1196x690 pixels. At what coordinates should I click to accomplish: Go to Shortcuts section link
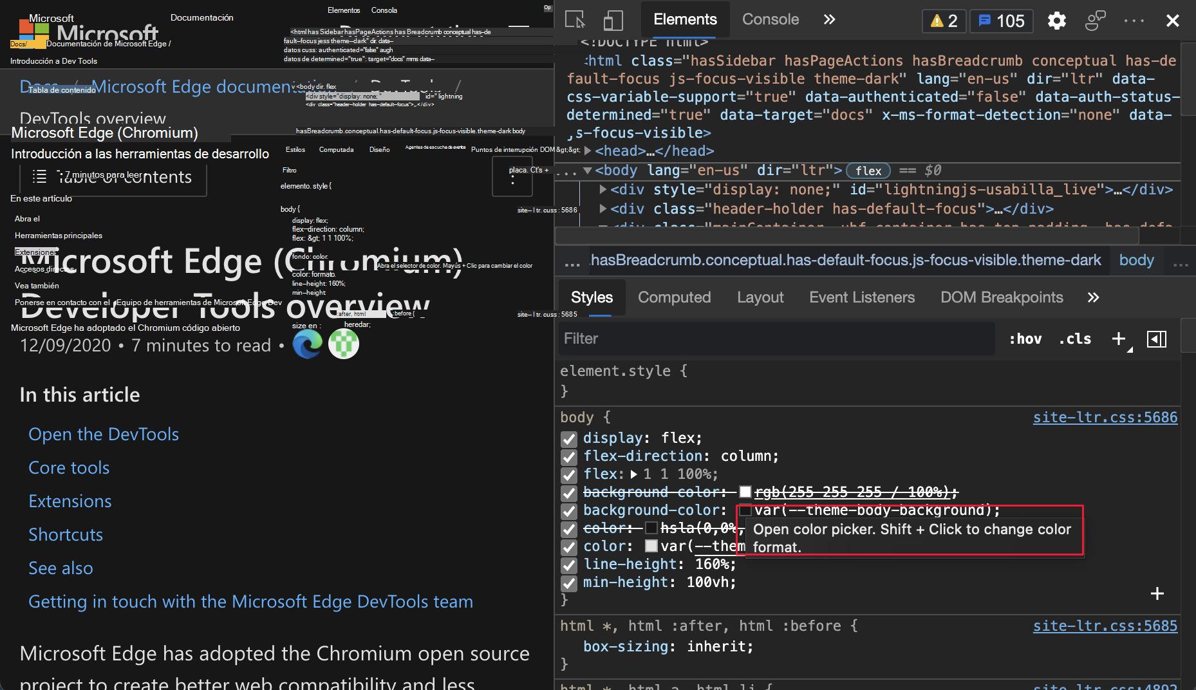tap(66, 535)
